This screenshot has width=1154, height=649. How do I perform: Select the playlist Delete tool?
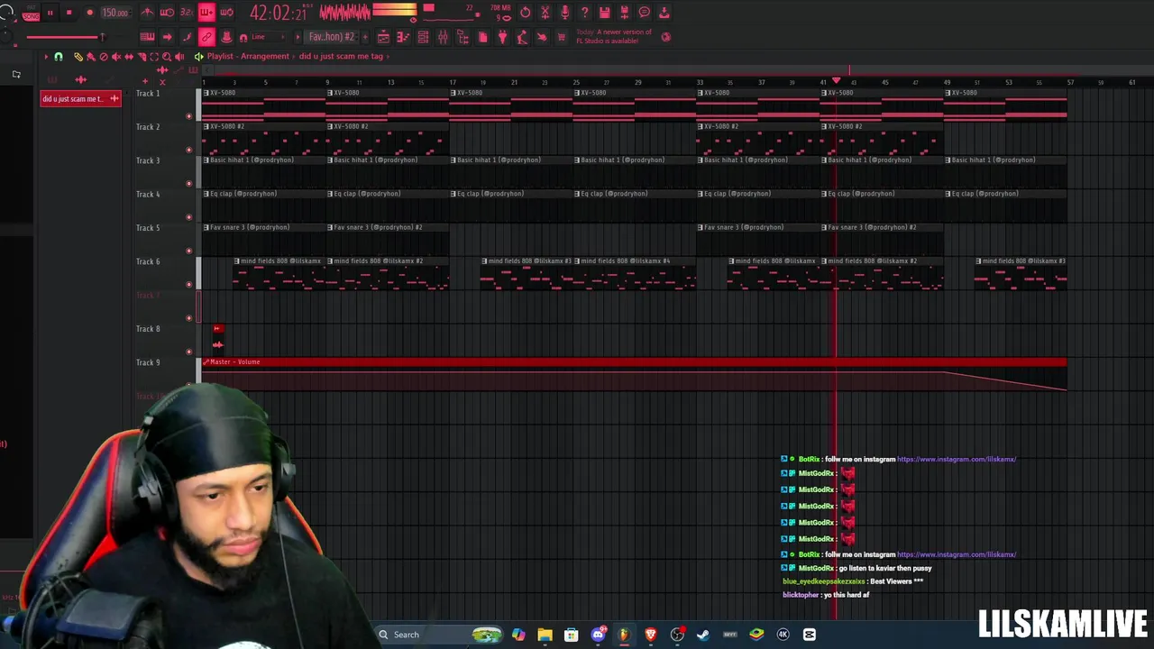[x=104, y=56]
